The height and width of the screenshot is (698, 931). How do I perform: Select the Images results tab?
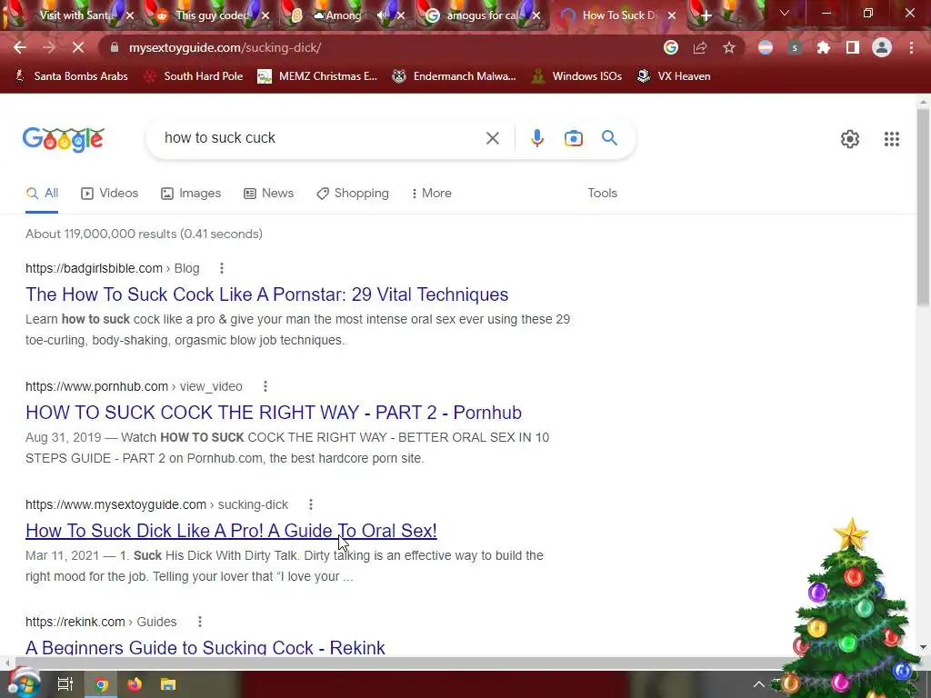click(191, 193)
